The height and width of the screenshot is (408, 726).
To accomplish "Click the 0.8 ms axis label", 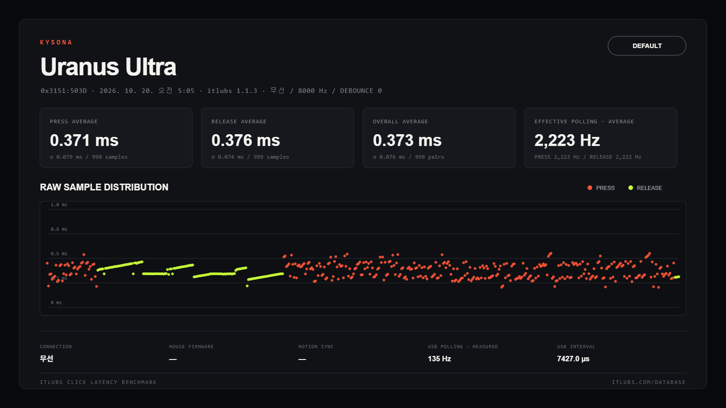I will coord(59,229).
